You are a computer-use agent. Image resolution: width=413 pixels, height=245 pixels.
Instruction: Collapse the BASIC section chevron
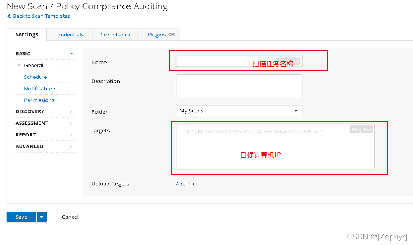tap(72, 54)
